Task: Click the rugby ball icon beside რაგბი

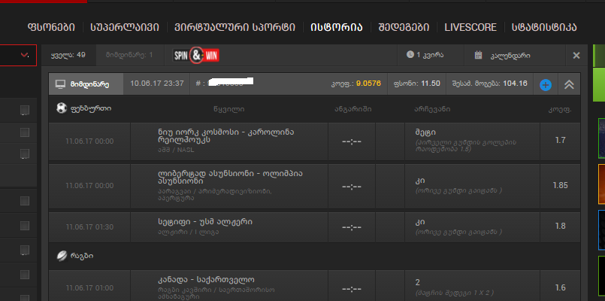Action: (x=62, y=256)
